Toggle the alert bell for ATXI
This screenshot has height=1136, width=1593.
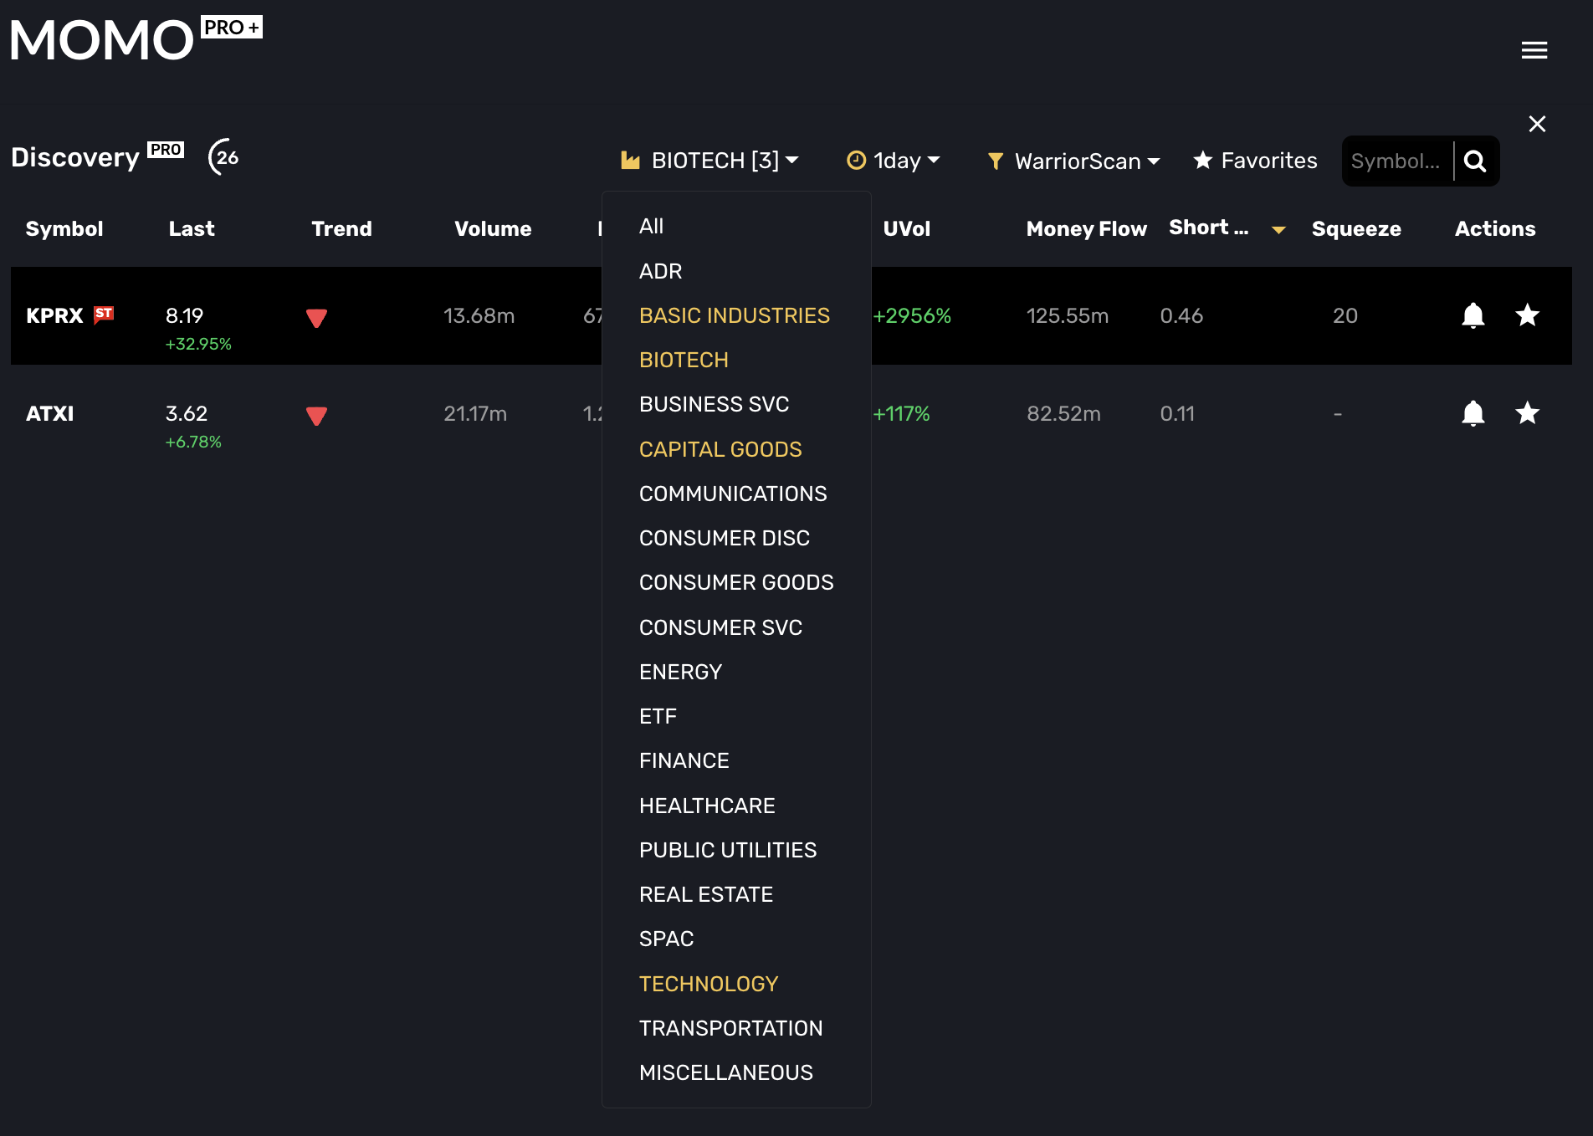pyautogui.click(x=1473, y=412)
